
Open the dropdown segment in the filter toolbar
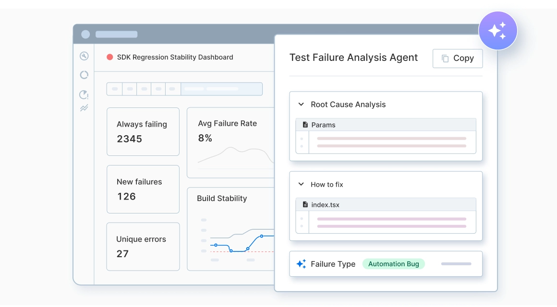click(221, 89)
